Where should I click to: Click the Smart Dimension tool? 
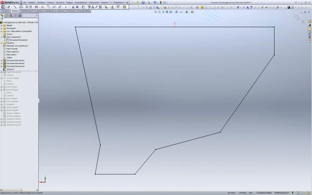pyautogui.click(x=8, y=7)
